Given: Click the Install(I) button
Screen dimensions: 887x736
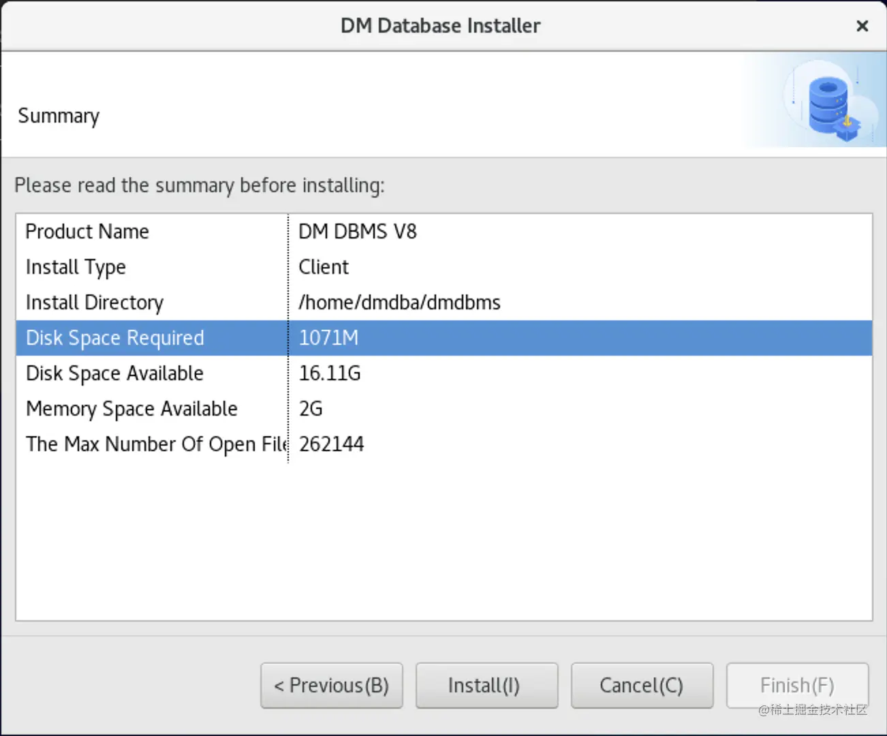Looking at the screenshot, I should 486,685.
